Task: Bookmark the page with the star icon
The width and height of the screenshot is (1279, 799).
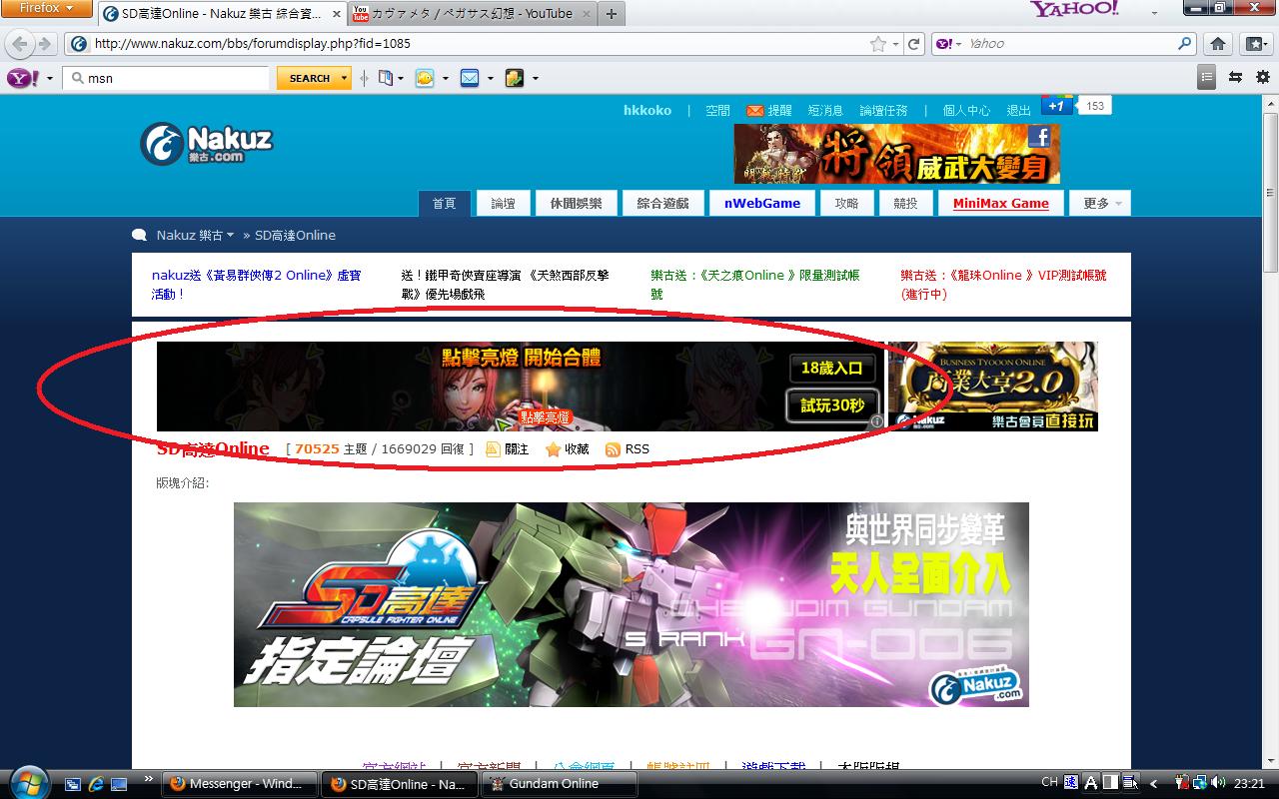Action: [x=877, y=44]
